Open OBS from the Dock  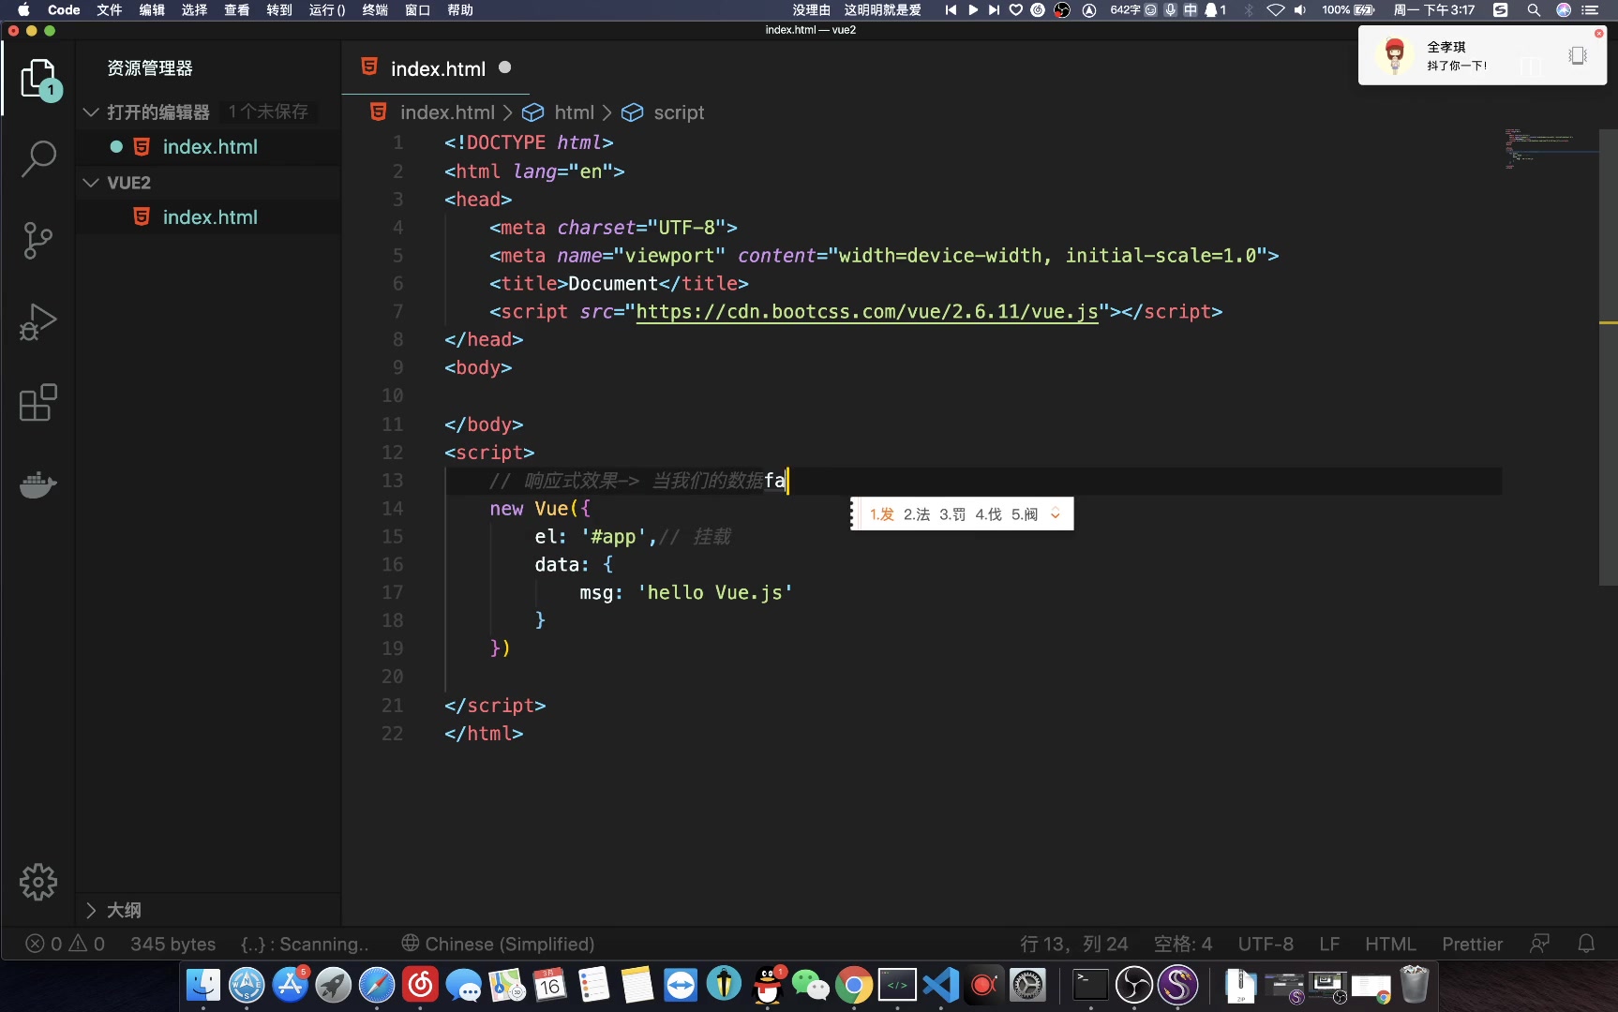point(1134,986)
